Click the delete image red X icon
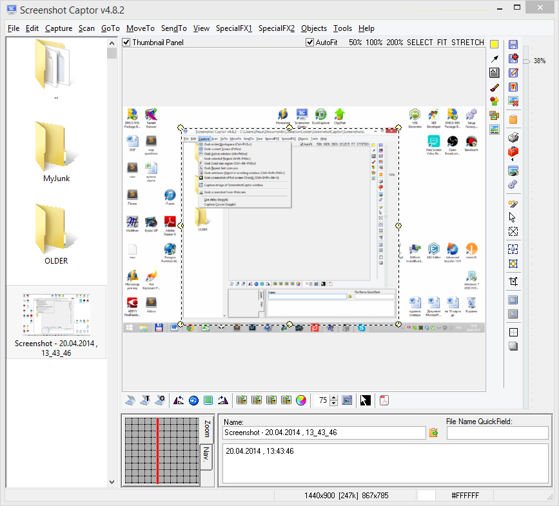Viewport: 559px width, 506px height. point(513,101)
